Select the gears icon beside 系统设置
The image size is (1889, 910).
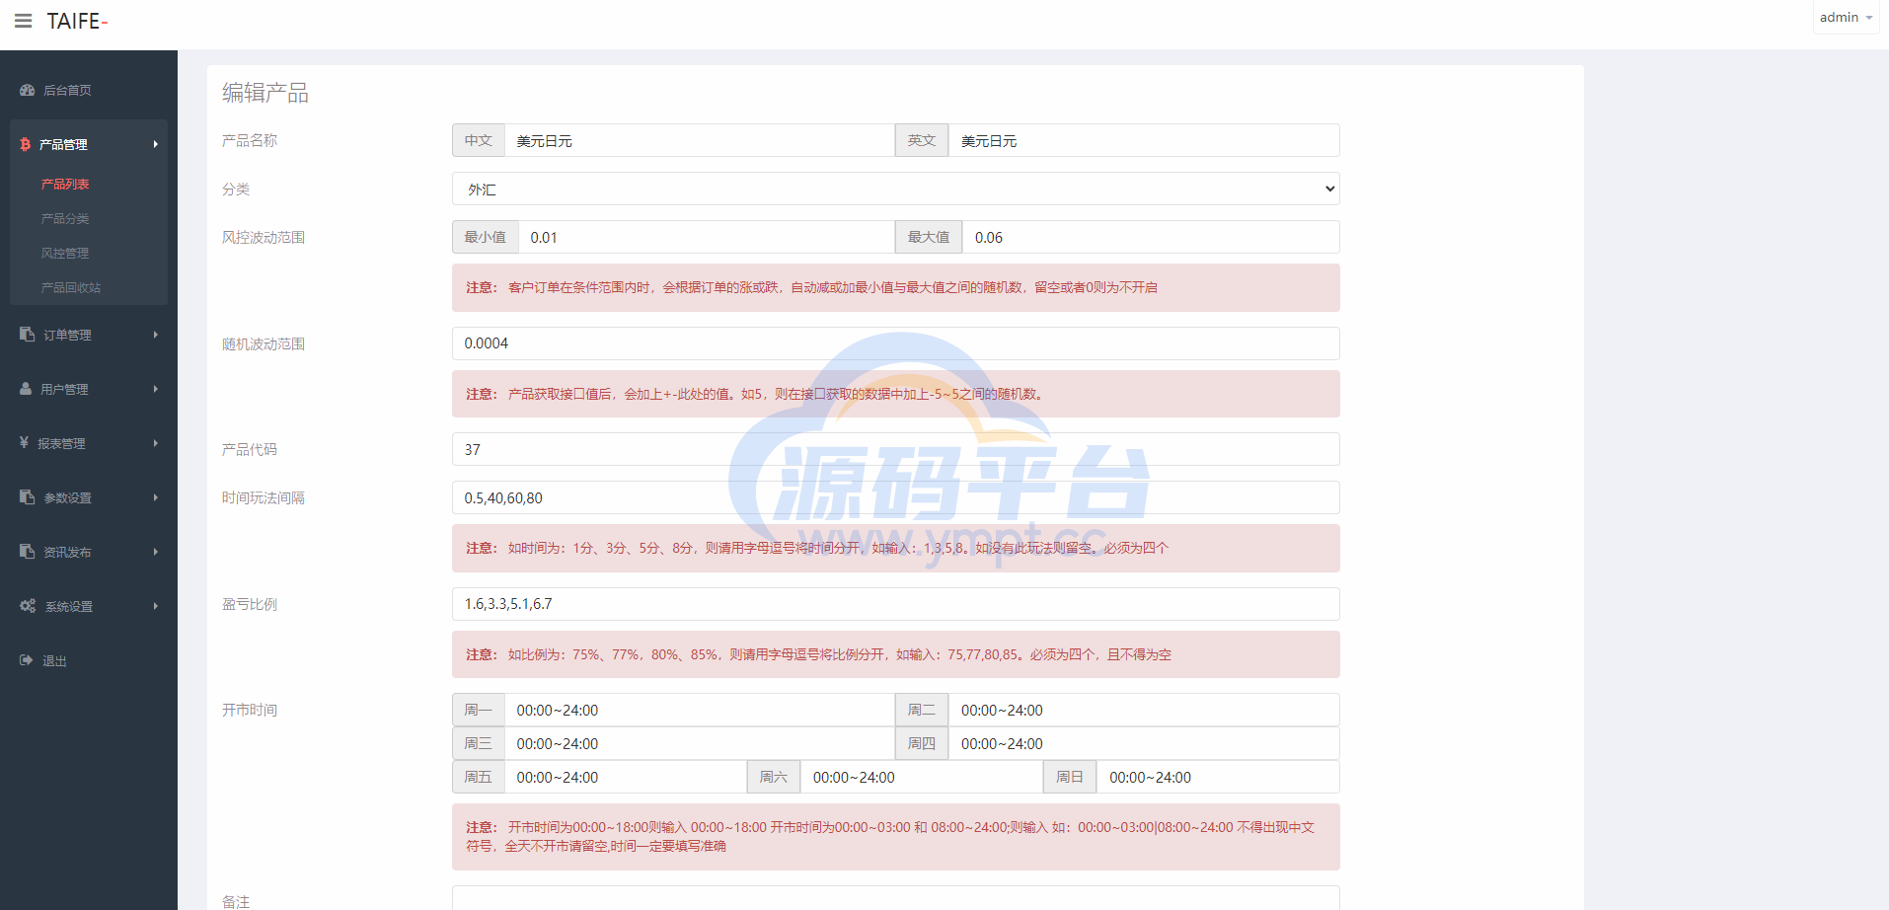pyautogui.click(x=28, y=606)
